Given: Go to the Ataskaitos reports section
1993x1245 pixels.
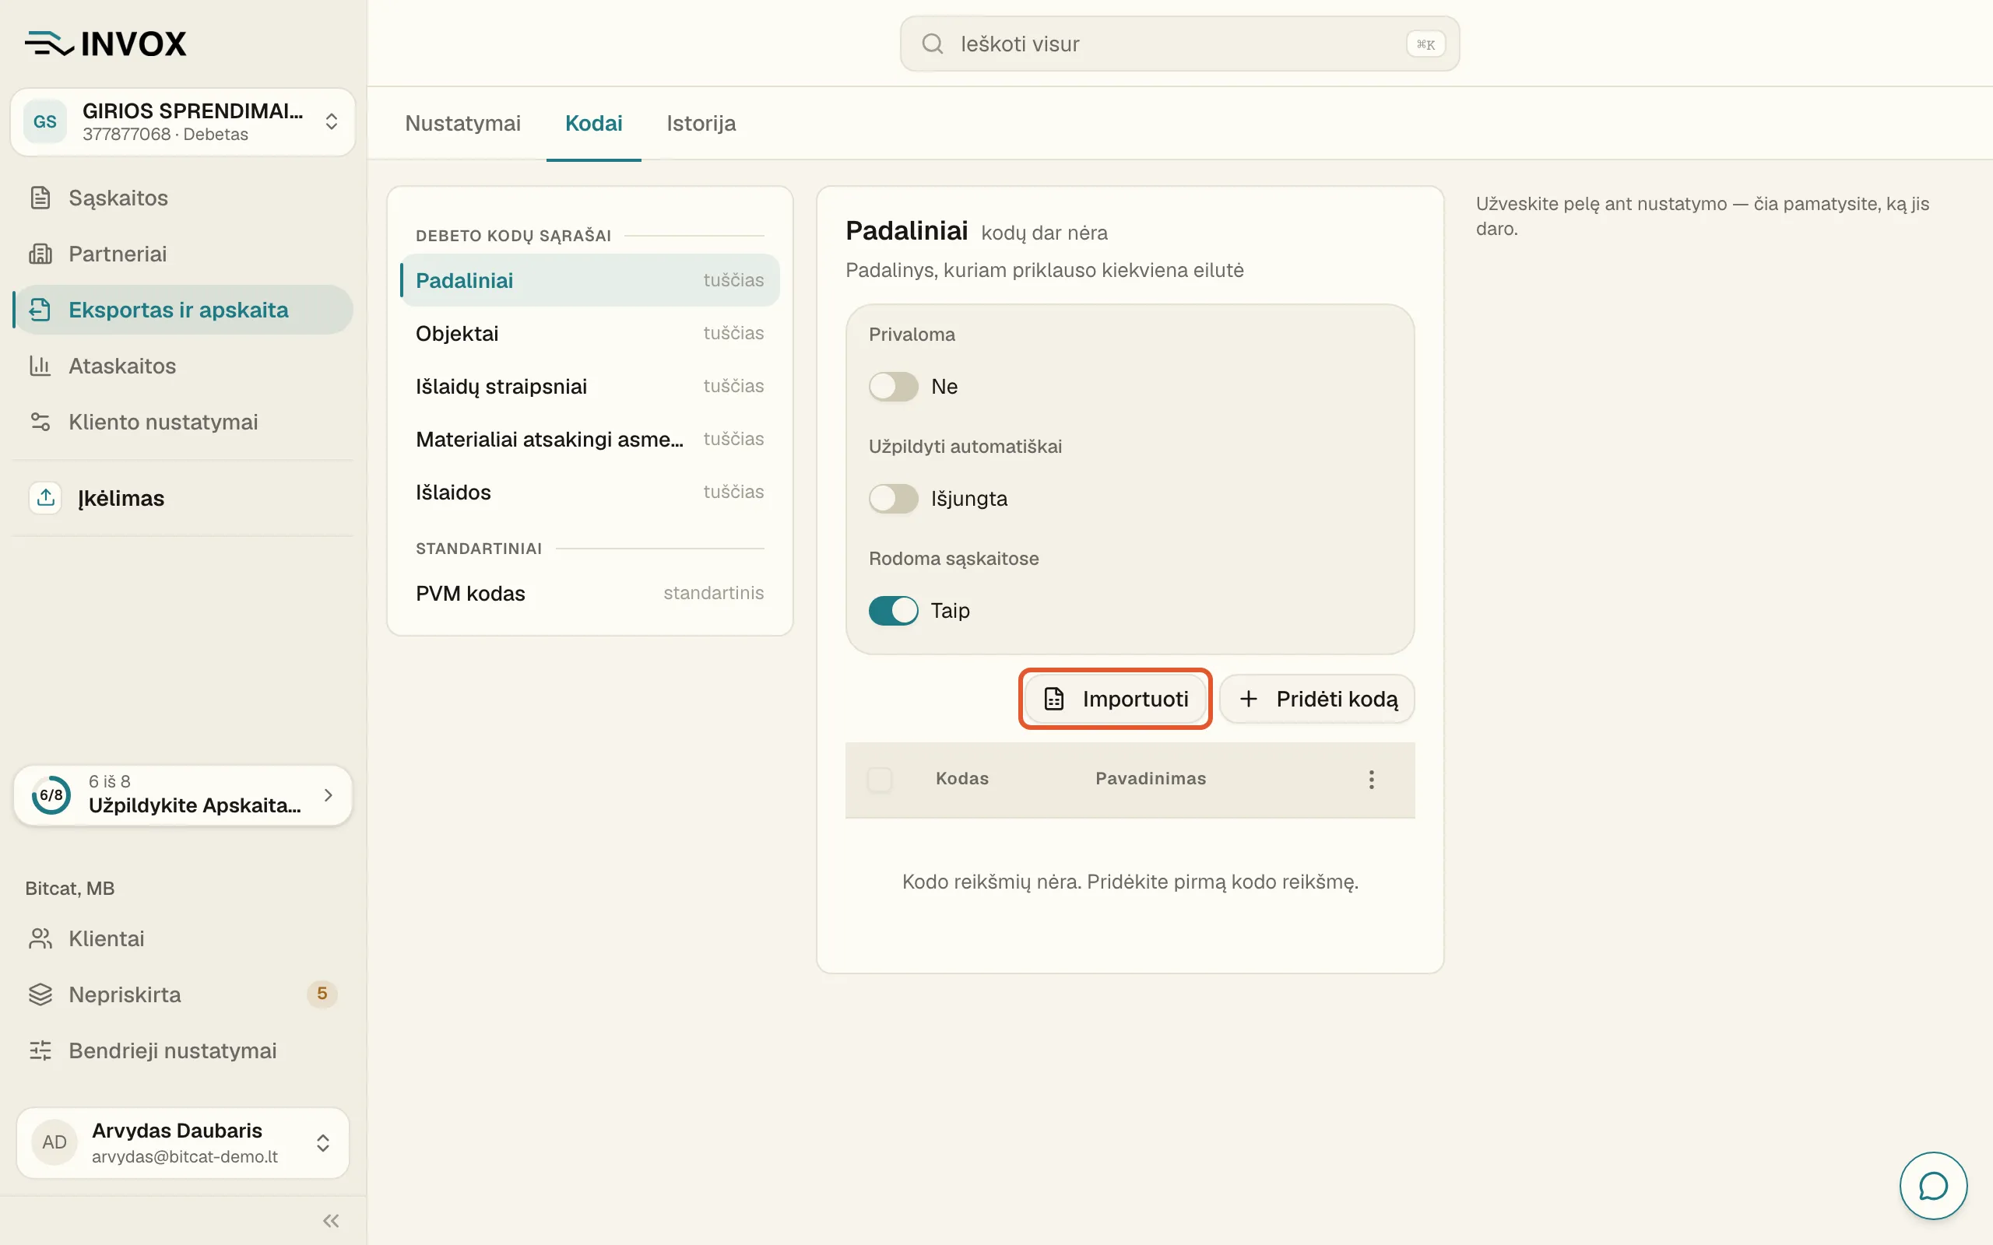Looking at the screenshot, I should [183, 366].
